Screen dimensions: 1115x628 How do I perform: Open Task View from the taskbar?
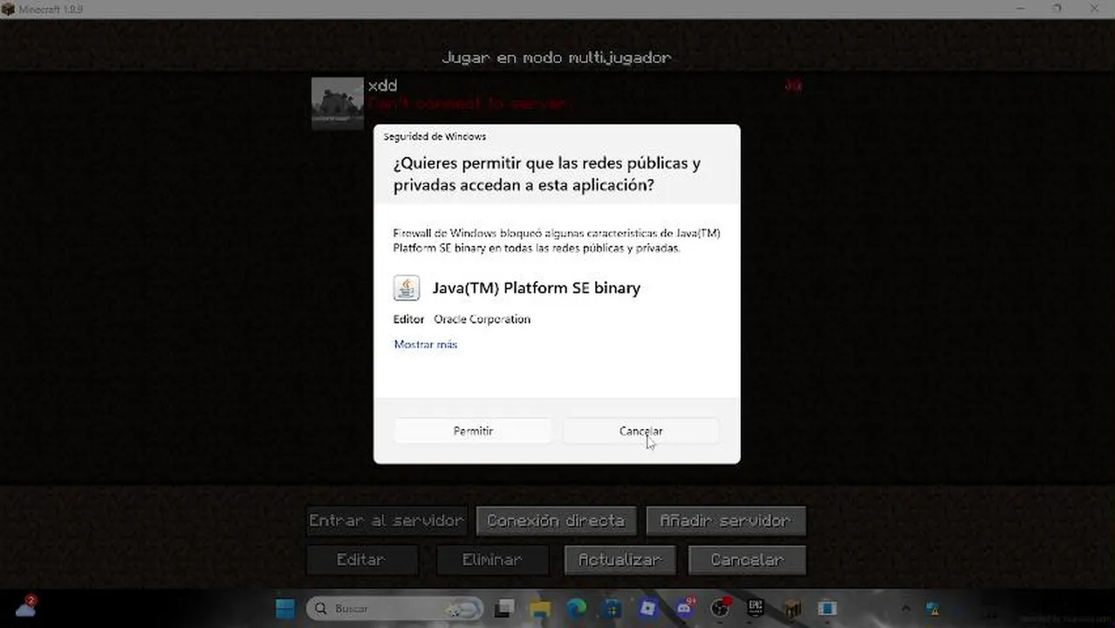(x=504, y=608)
